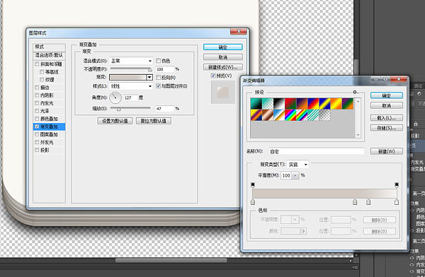425x277 pixels.
Task: Click the 设置为默认值 button
Action: 115,121
